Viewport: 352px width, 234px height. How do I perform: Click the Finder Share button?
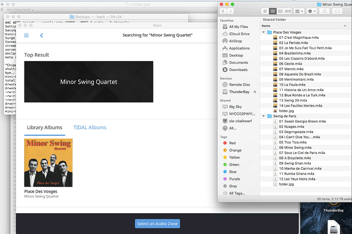coord(324,11)
